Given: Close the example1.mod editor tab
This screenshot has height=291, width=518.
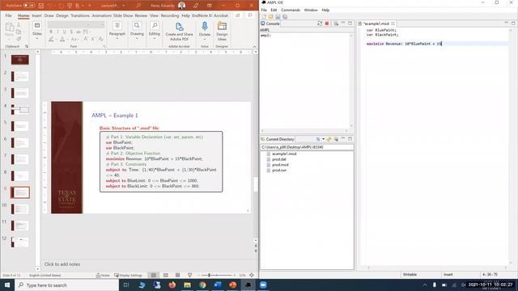Looking at the screenshot, I should point(393,23).
